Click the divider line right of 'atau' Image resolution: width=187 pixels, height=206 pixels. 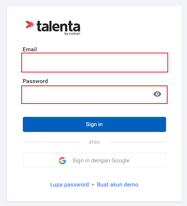tap(138, 142)
